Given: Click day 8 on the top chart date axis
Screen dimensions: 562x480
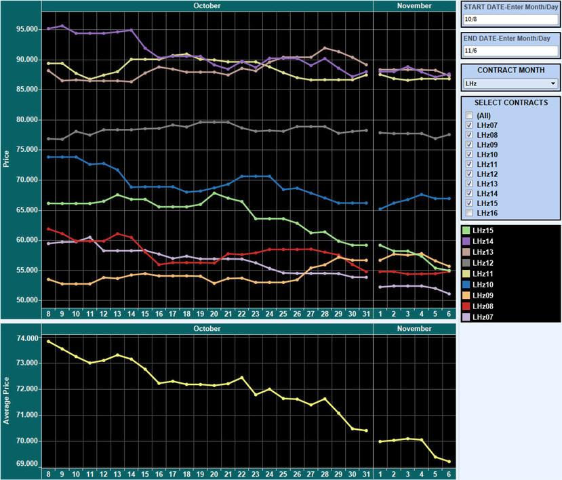Looking at the screenshot, I should pyautogui.click(x=48, y=314).
